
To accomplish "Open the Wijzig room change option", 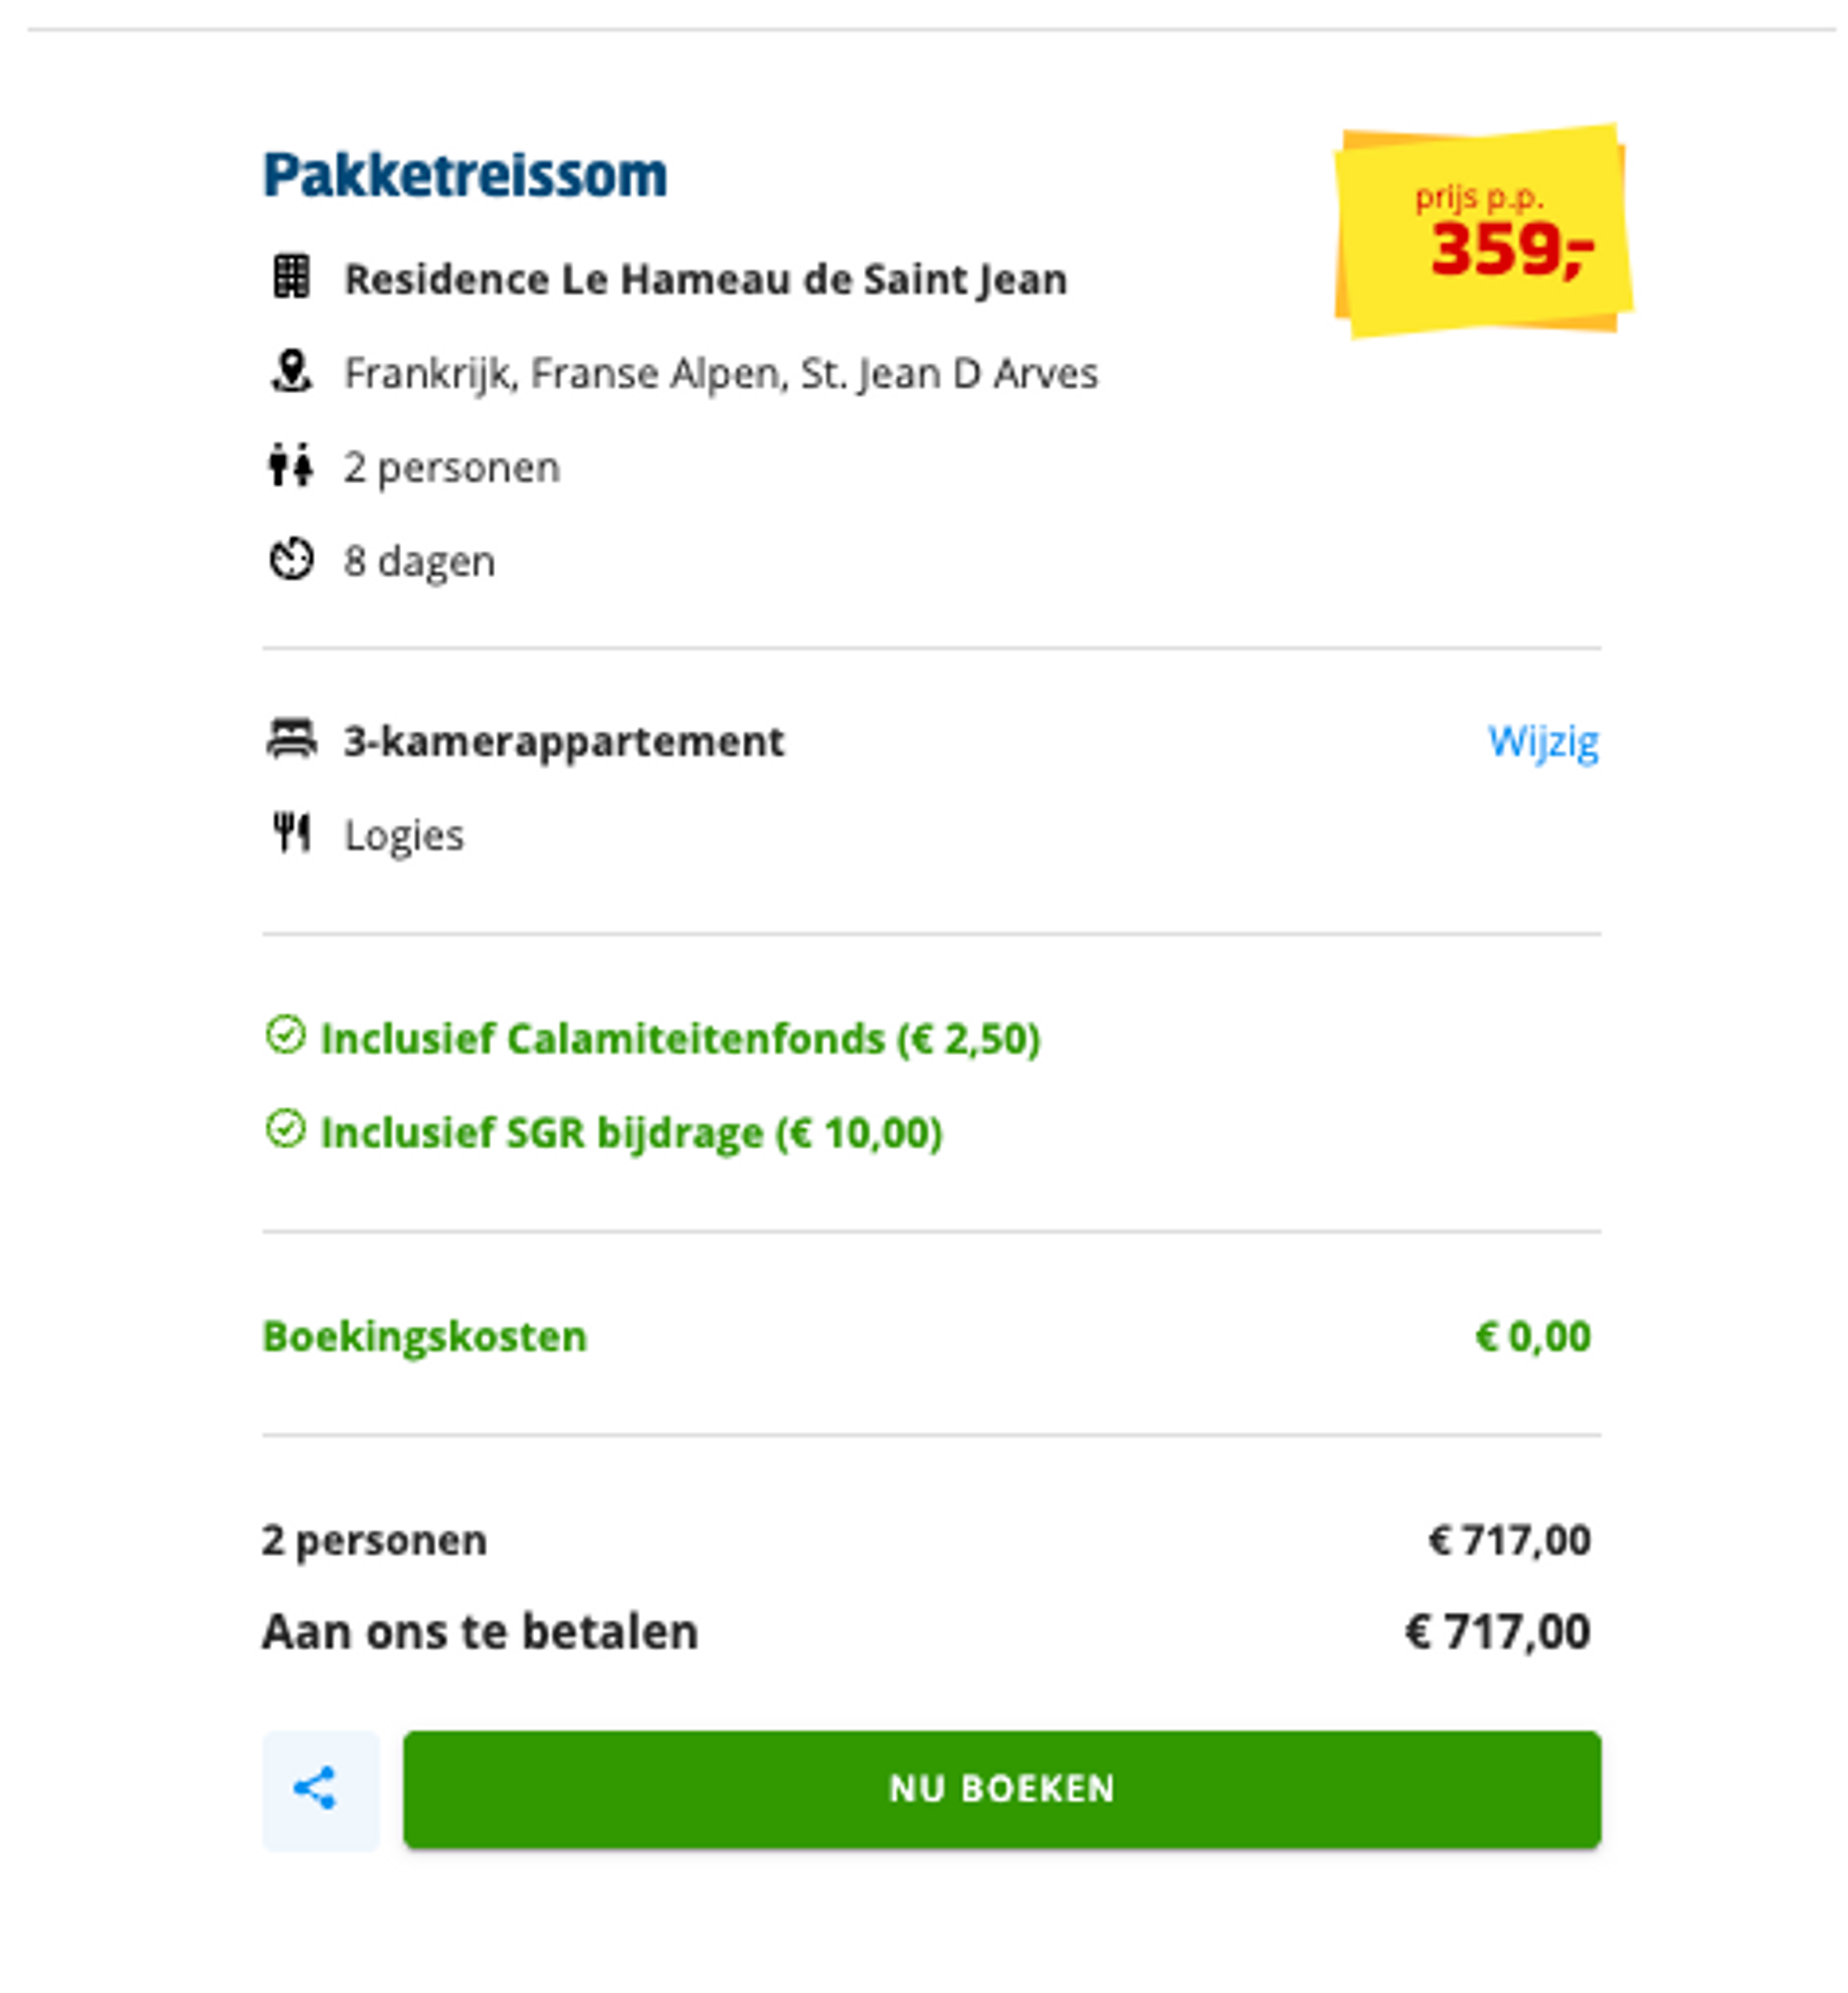I will 1545,740.
